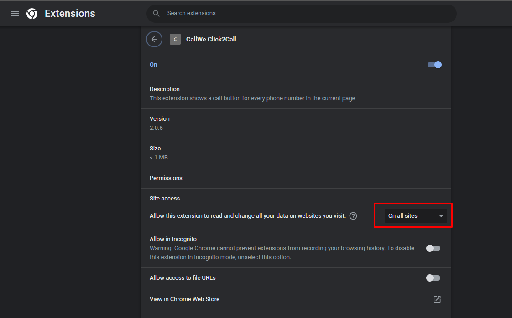Image resolution: width=512 pixels, height=318 pixels.
Task: Click the On status label
Action: [153, 65]
